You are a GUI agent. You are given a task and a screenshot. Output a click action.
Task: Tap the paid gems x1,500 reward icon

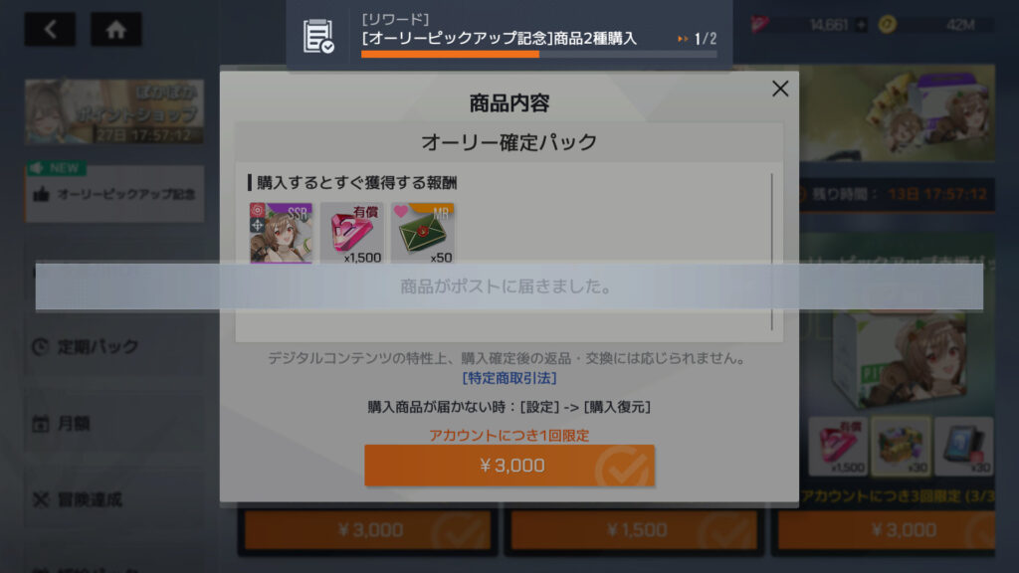point(351,233)
